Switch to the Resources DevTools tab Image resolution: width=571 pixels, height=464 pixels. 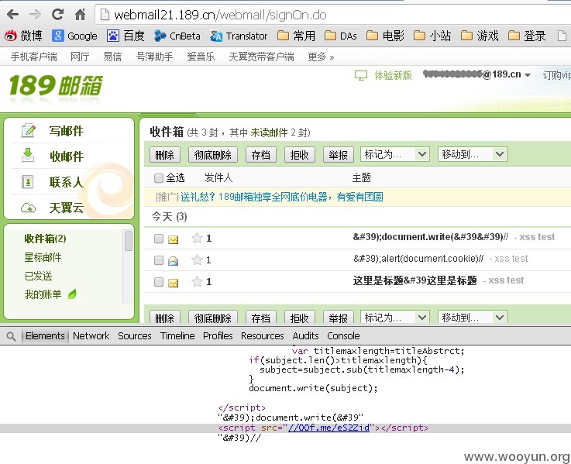coord(262,335)
